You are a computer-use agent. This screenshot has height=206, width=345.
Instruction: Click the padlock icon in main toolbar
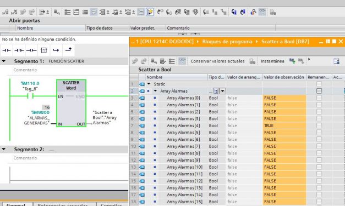coord(273,12)
